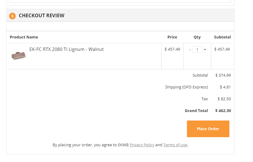Focus the quantity input field

197,50
